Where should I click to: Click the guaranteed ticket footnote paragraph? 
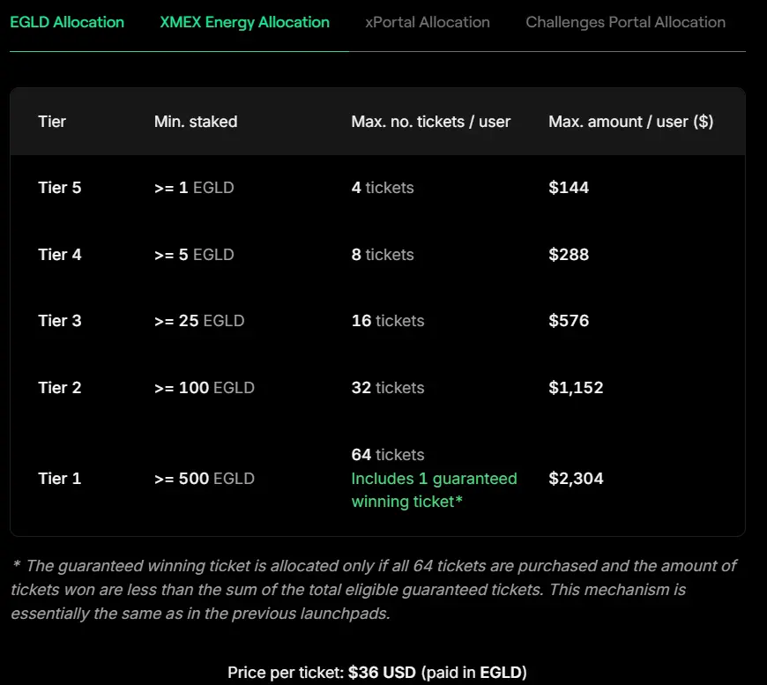point(374,590)
